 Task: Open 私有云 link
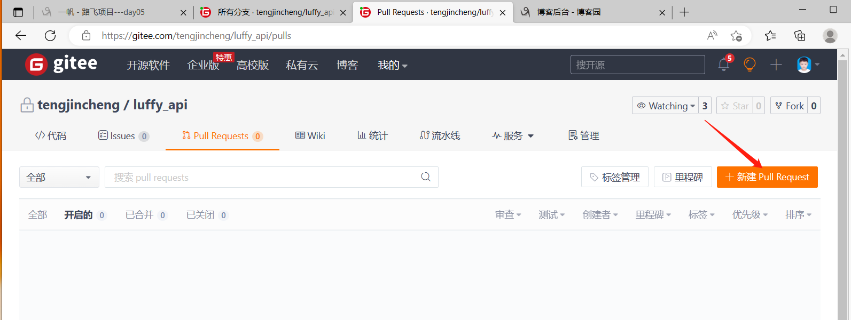point(302,65)
